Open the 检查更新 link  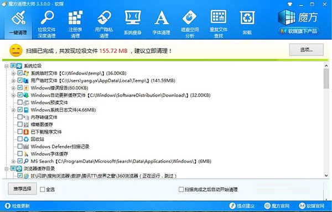point(21,206)
